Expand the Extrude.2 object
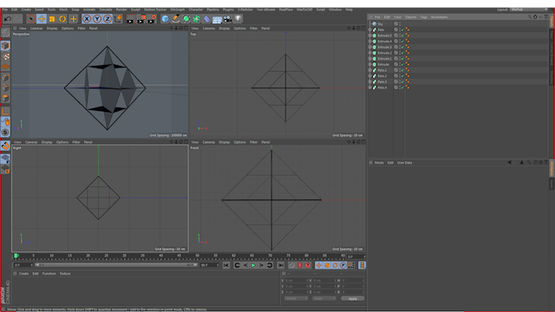The width and height of the screenshot is (555, 312). point(370,53)
